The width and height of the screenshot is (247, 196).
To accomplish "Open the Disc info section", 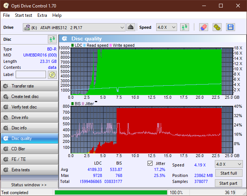I will pos(30,128).
